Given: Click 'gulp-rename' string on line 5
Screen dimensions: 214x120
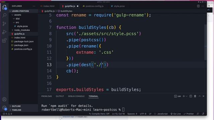Looking at the screenshot, I should [130, 15].
